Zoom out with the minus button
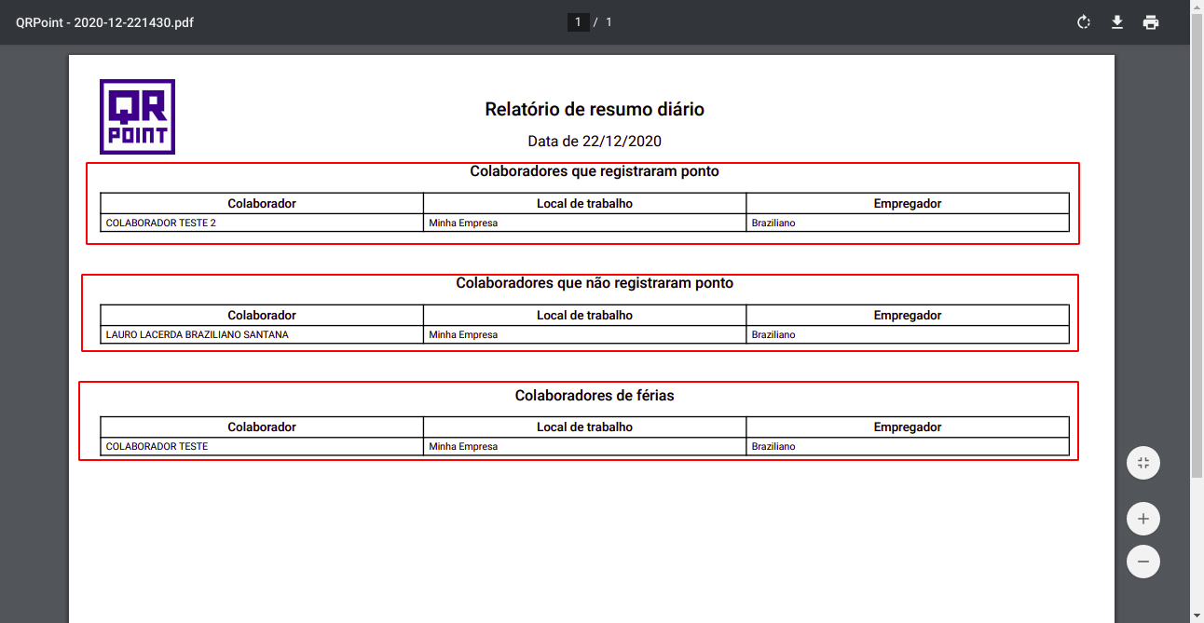 point(1142,562)
